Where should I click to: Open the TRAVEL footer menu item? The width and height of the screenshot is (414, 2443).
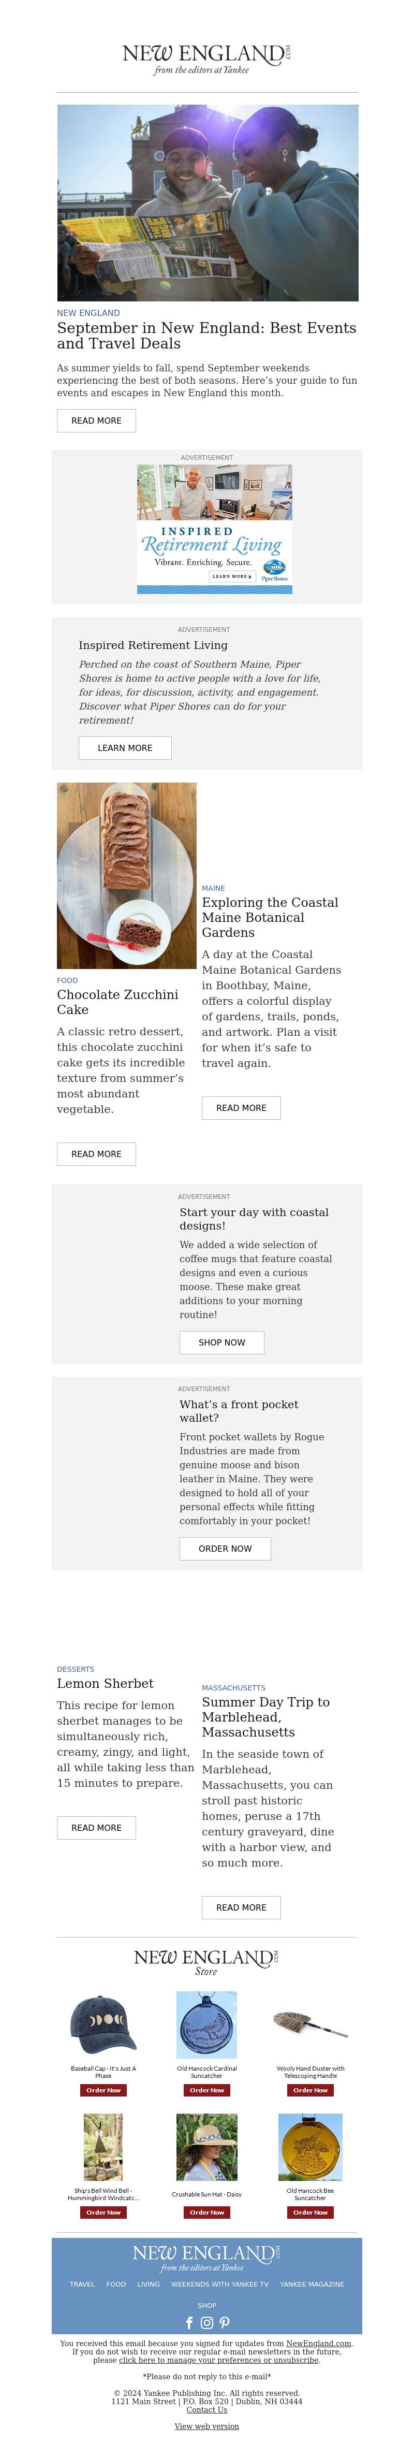tap(82, 2285)
